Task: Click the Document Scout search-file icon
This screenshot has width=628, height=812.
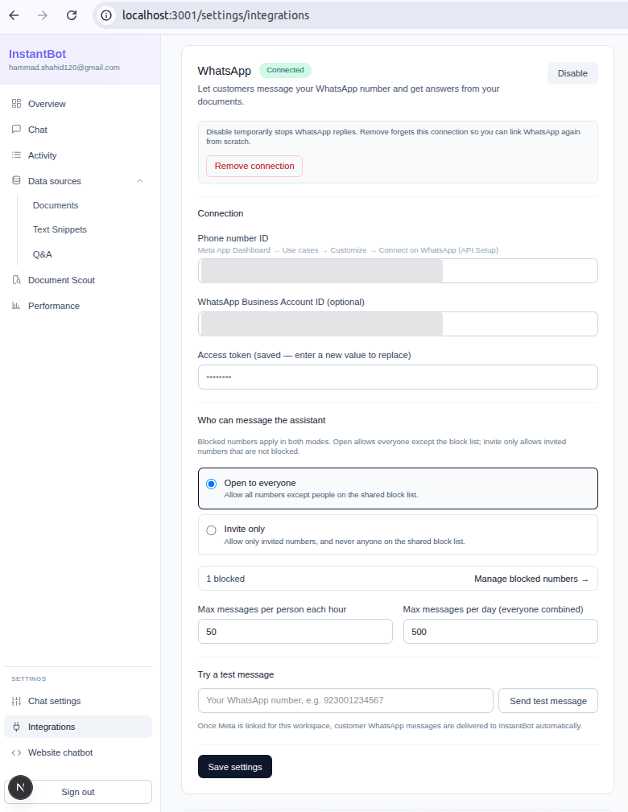Action: pos(17,279)
